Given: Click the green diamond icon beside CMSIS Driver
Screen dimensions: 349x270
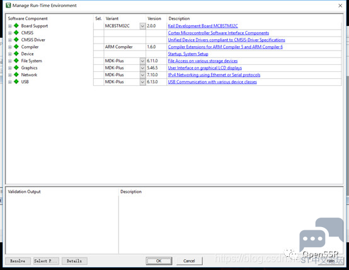Looking at the screenshot, I should (16, 40).
